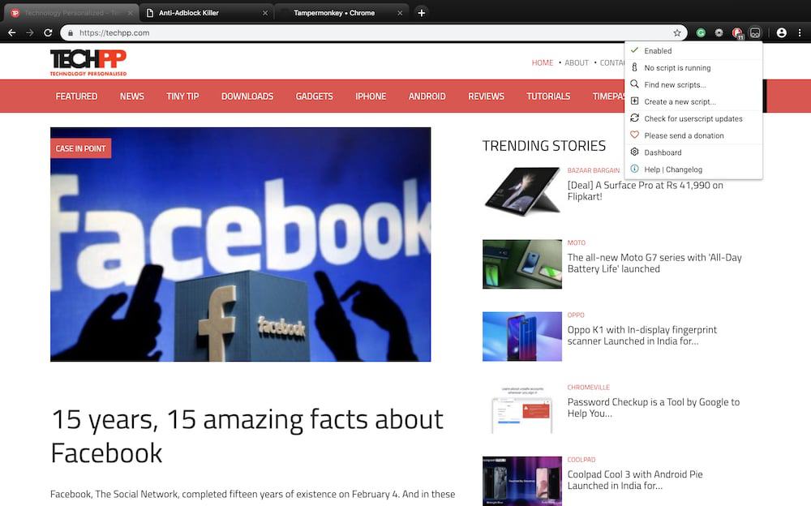This screenshot has width=811, height=506.
Task: Switch to Tampermonkey • Chrome tab
Action: coord(341,13)
